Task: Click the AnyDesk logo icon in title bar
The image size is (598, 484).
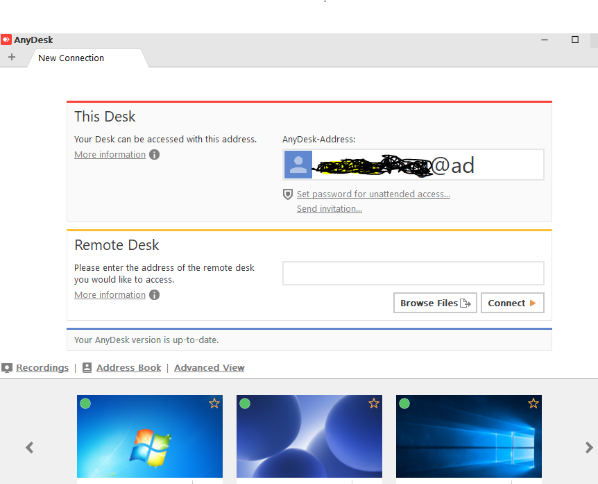Action: pos(6,40)
